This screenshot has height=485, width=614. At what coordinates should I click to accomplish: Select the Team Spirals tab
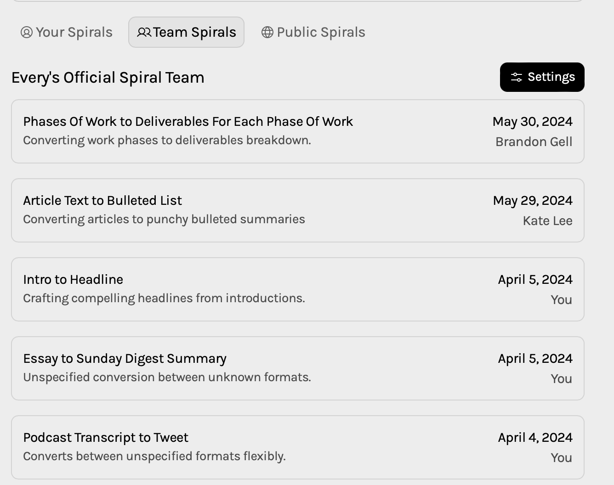click(186, 32)
